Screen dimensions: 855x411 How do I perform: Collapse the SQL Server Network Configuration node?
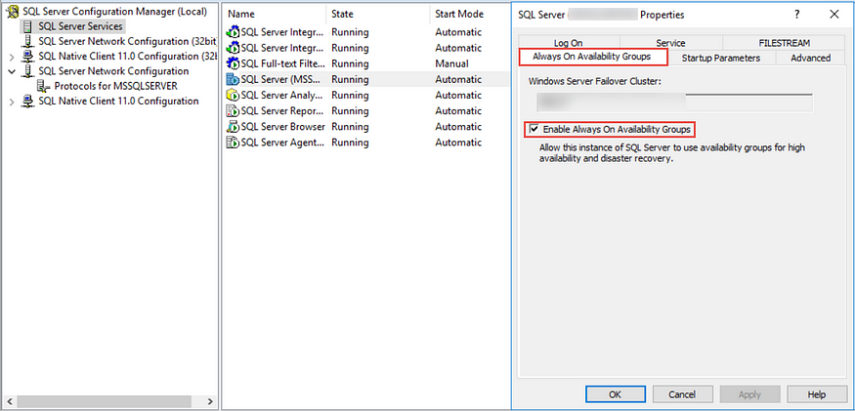[x=12, y=71]
